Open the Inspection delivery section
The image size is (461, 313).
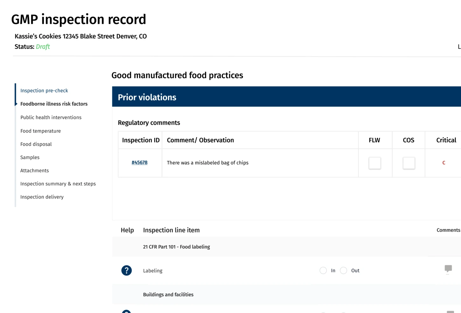(x=42, y=197)
